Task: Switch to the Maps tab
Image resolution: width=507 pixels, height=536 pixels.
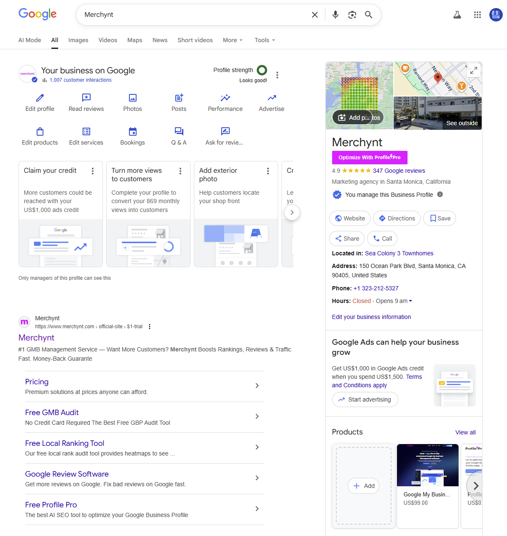Action: click(135, 40)
